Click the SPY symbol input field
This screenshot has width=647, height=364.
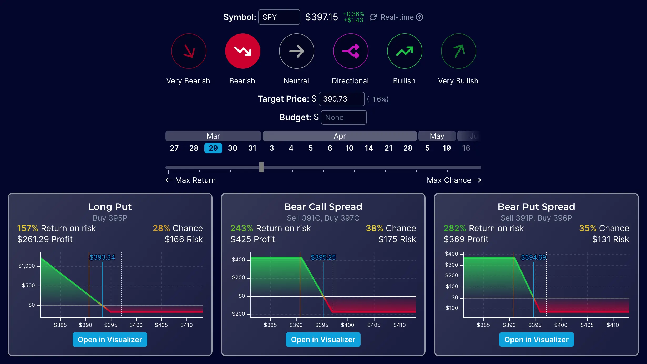(x=279, y=17)
